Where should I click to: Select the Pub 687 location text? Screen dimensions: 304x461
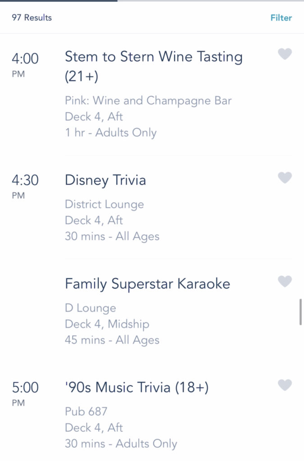pyautogui.click(x=86, y=411)
